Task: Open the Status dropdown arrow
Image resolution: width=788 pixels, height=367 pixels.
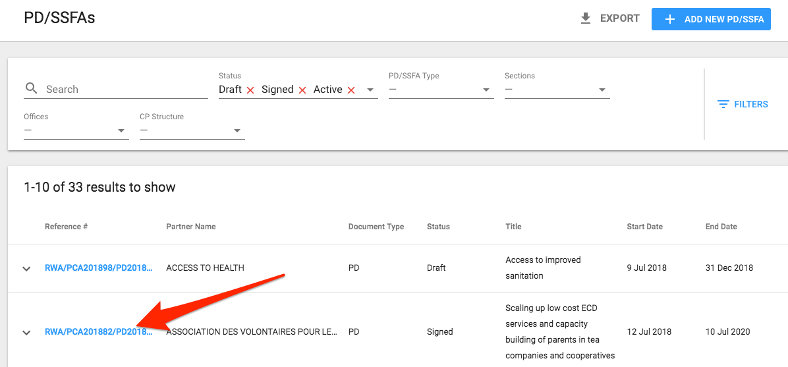Action: pyautogui.click(x=370, y=90)
